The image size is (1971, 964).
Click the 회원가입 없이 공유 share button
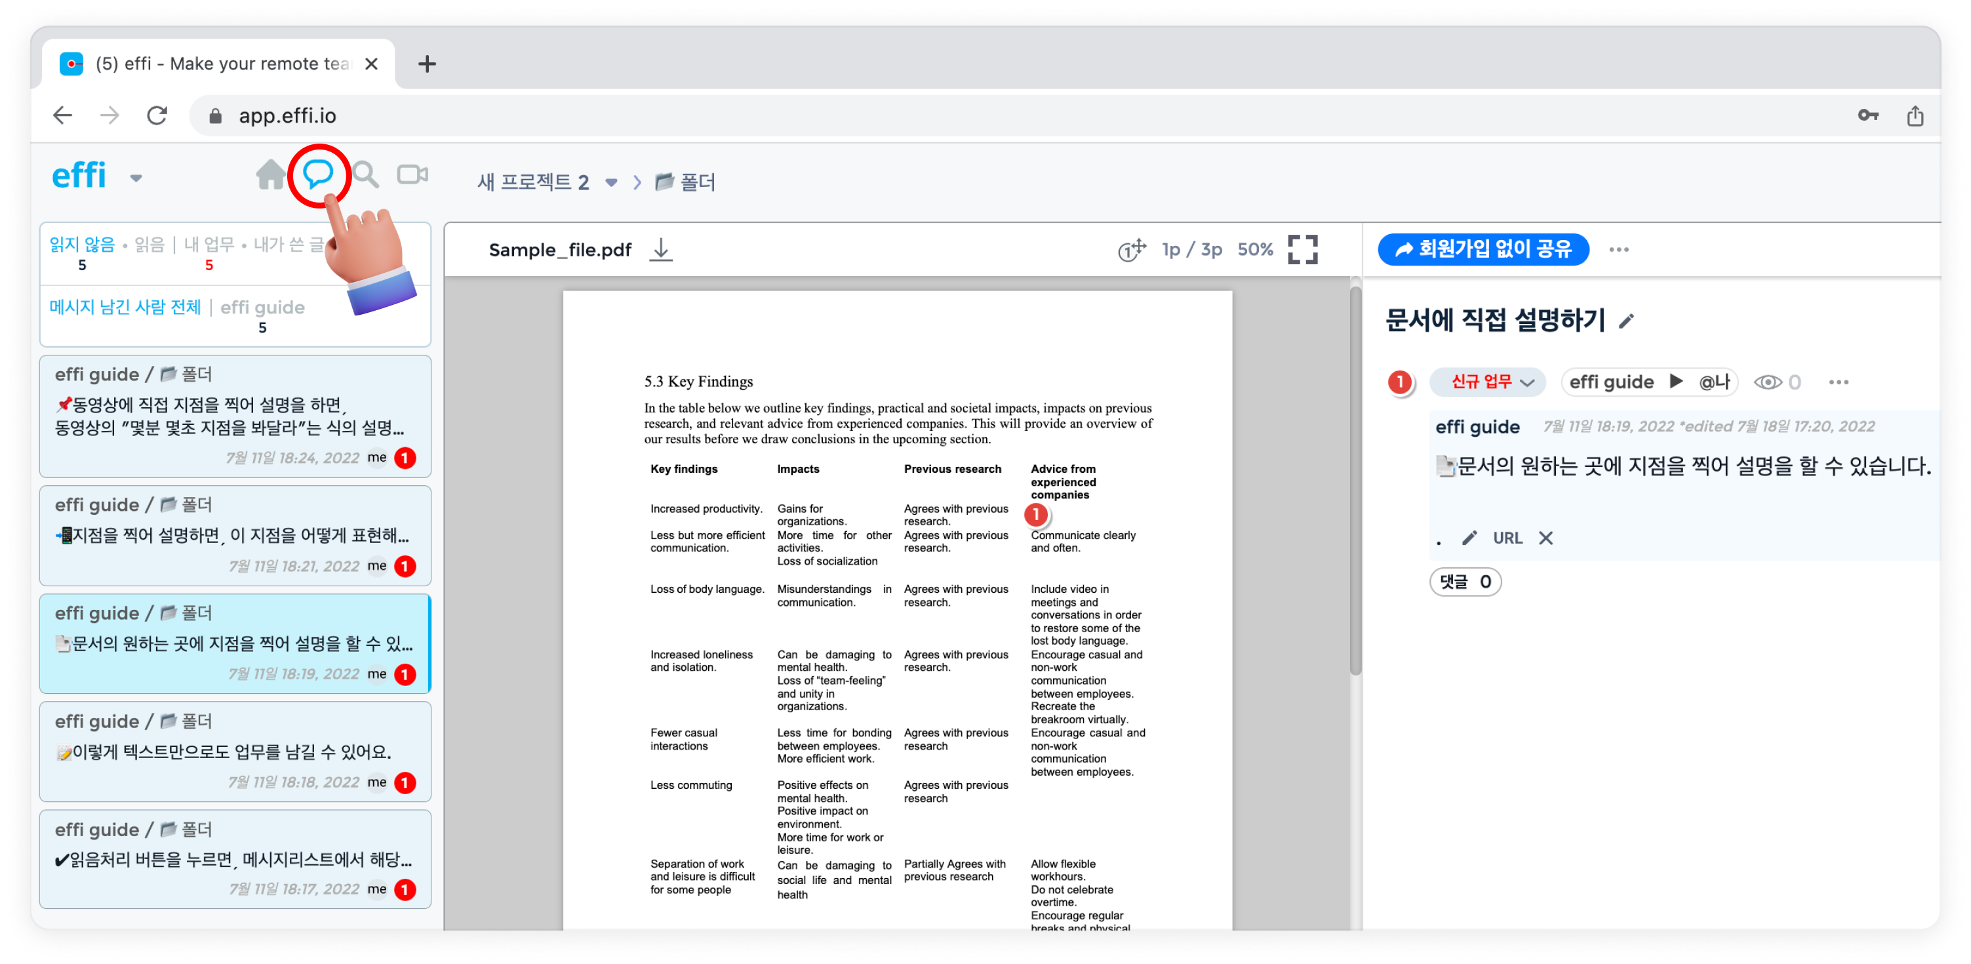pyautogui.click(x=1483, y=249)
